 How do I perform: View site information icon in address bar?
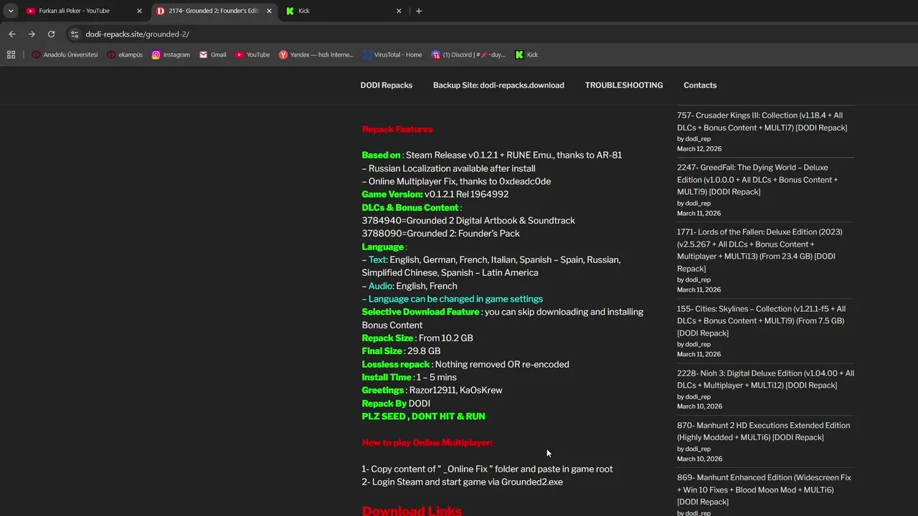click(x=74, y=34)
